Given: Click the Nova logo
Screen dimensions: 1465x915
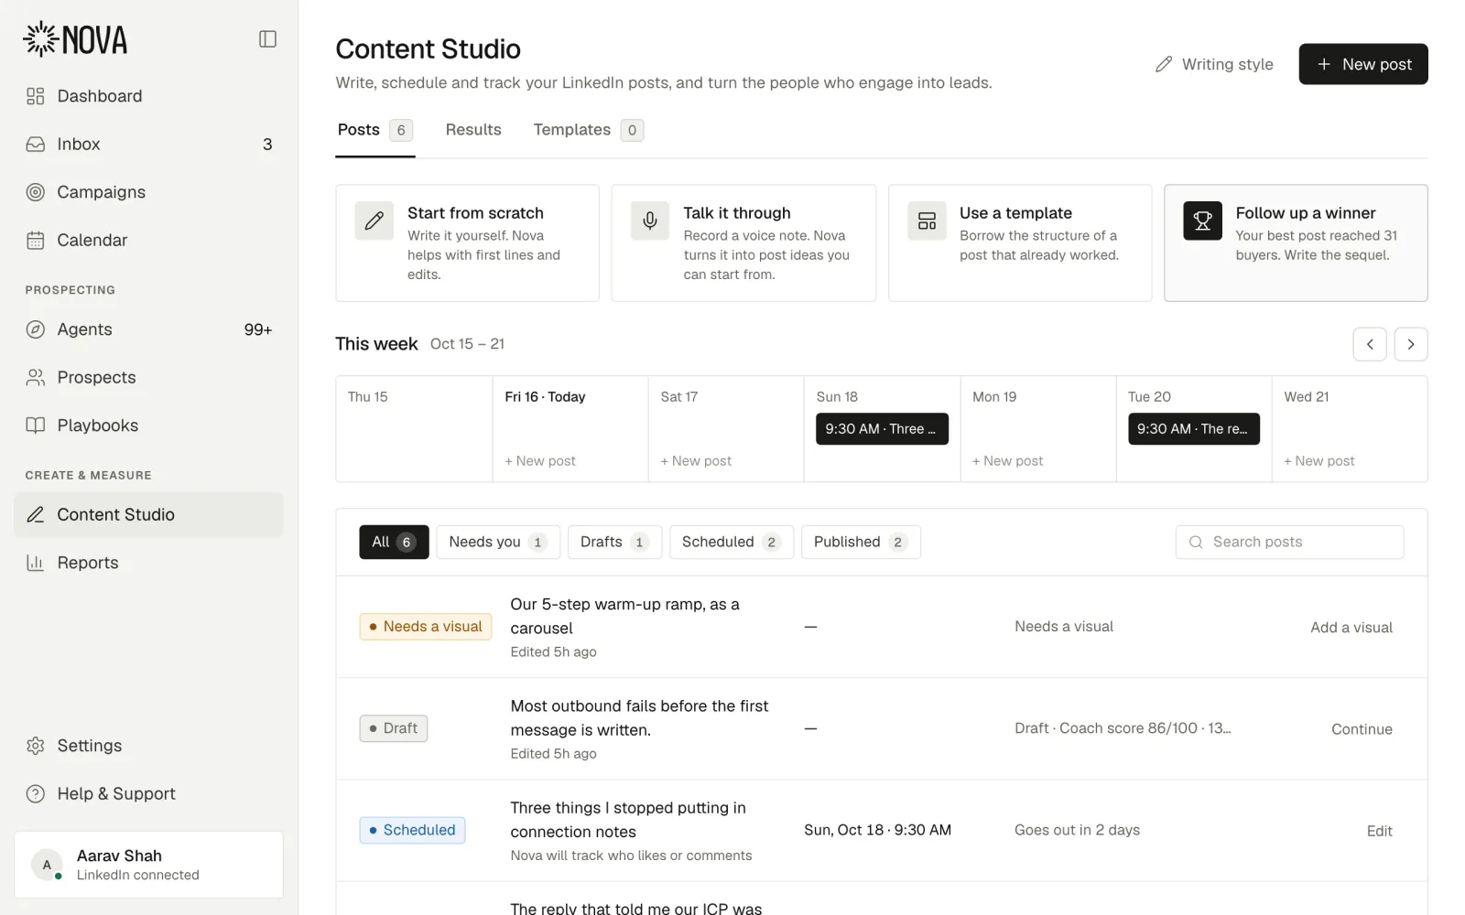Looking at the screenshot, I should pos(75,39).
